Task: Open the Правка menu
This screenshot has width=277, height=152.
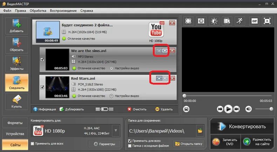Action: 20,11
